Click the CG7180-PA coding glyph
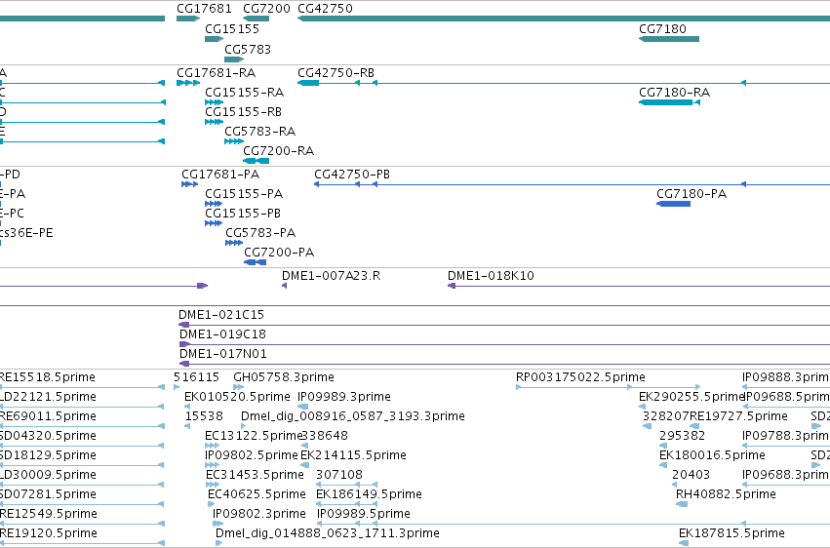 click(673, 204)
